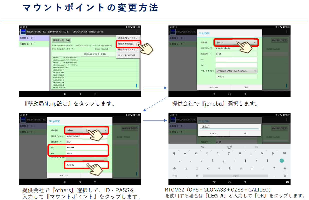Viewport: 309px width, 200px height.
Task: Tap the English space bar
Action: pyautogui.click(x=235, y=176)
